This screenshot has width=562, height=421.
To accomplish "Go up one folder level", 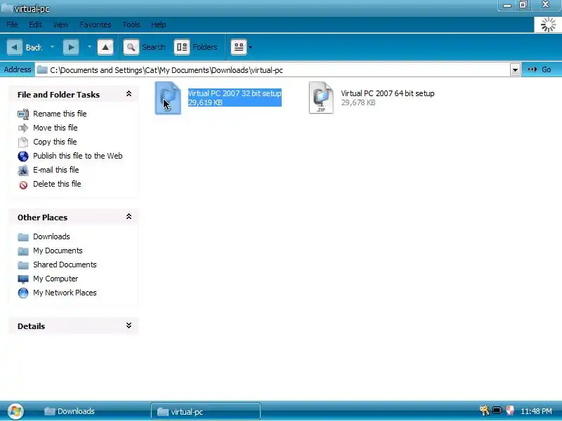I will point(105,47).
